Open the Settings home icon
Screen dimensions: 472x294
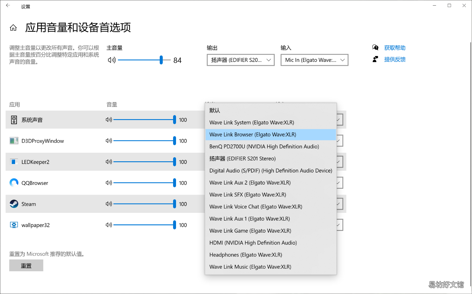click(13, 28)
